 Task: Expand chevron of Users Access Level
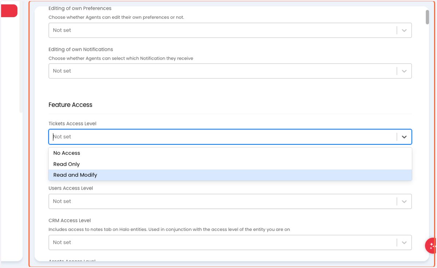point(404,201)
